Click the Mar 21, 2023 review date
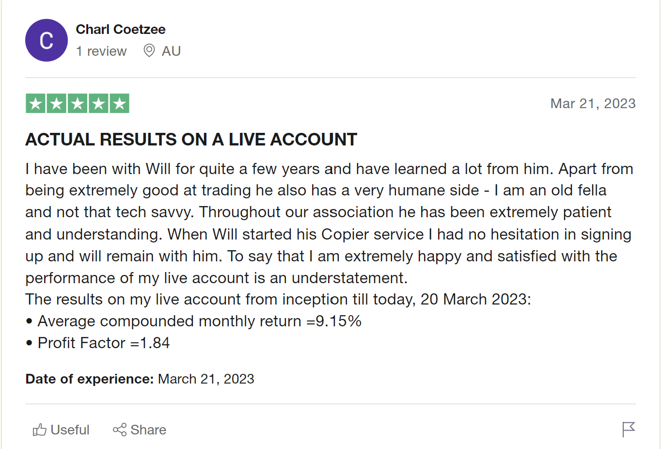This screenshot has width=661, height=449. click(x=593, y=103)
